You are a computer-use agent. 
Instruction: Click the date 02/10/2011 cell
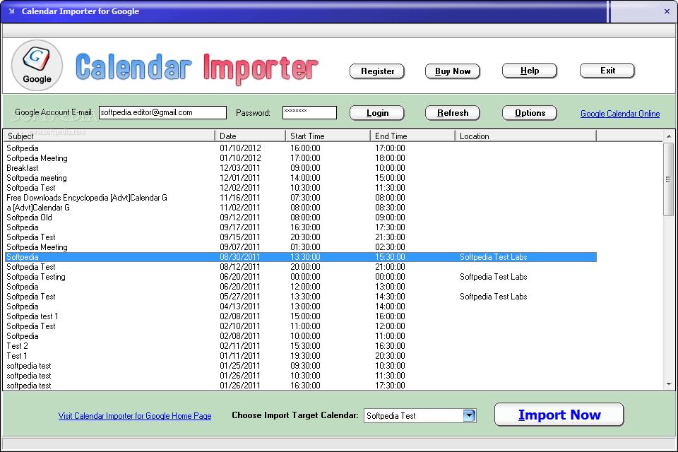240,326
